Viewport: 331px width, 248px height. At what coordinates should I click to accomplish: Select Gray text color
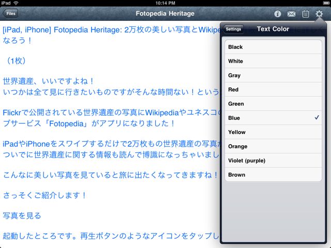(273, 75)
